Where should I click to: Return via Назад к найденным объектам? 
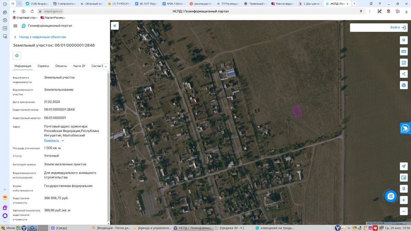point(40,37)
